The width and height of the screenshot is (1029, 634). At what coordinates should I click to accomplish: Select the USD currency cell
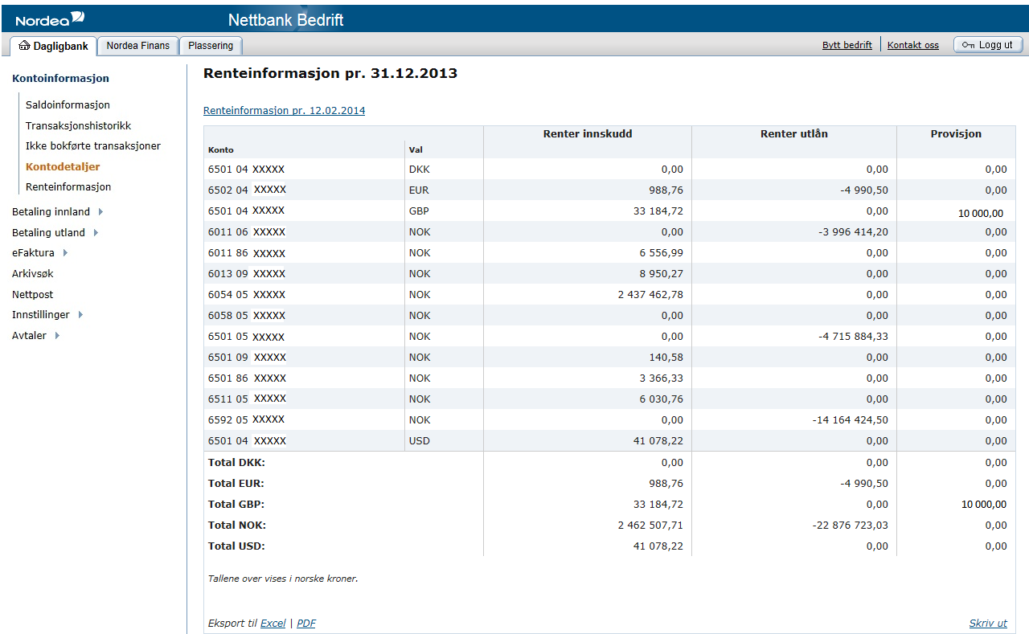coord(420,441)
